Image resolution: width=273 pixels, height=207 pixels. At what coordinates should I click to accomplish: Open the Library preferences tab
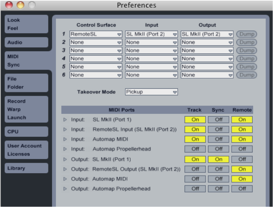tap(27, 168)
